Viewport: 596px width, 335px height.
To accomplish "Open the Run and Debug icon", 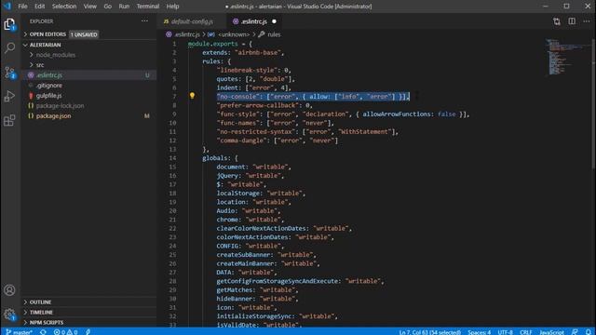I will click(9, 96).
